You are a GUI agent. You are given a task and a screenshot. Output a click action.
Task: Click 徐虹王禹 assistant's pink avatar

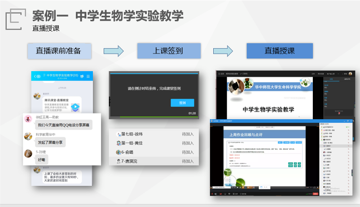pos(28,119)
